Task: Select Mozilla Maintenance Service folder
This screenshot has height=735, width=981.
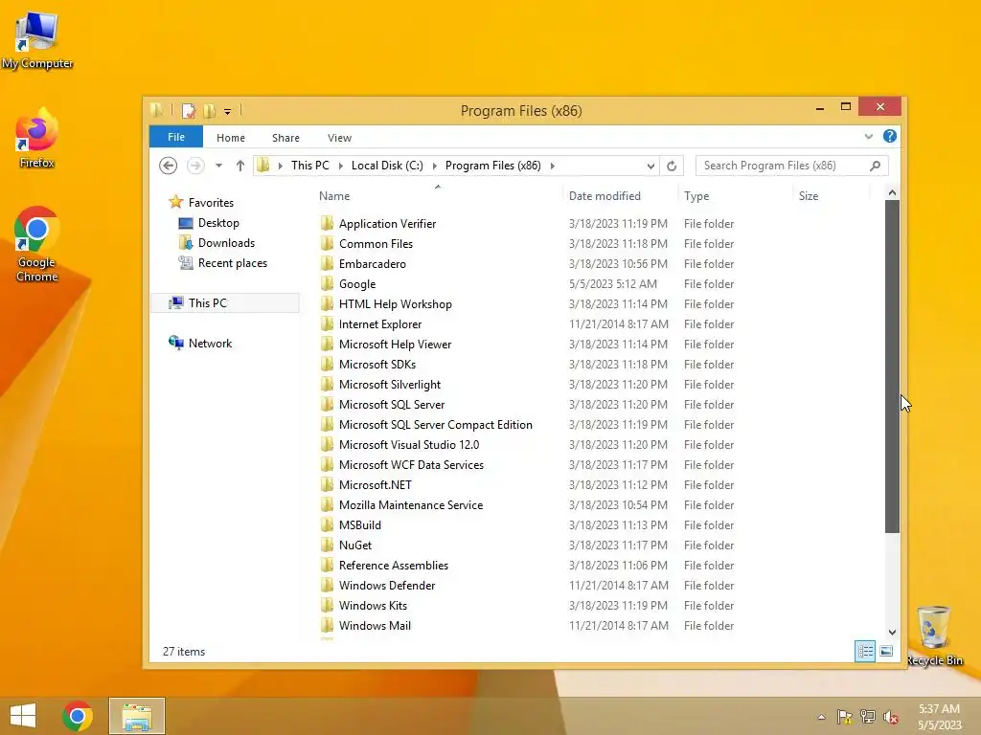Action: 410,505
